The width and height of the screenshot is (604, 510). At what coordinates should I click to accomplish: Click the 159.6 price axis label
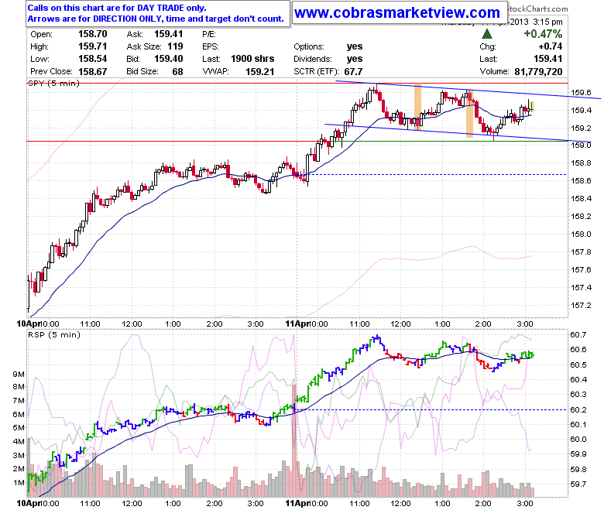(x=581, y=92)
